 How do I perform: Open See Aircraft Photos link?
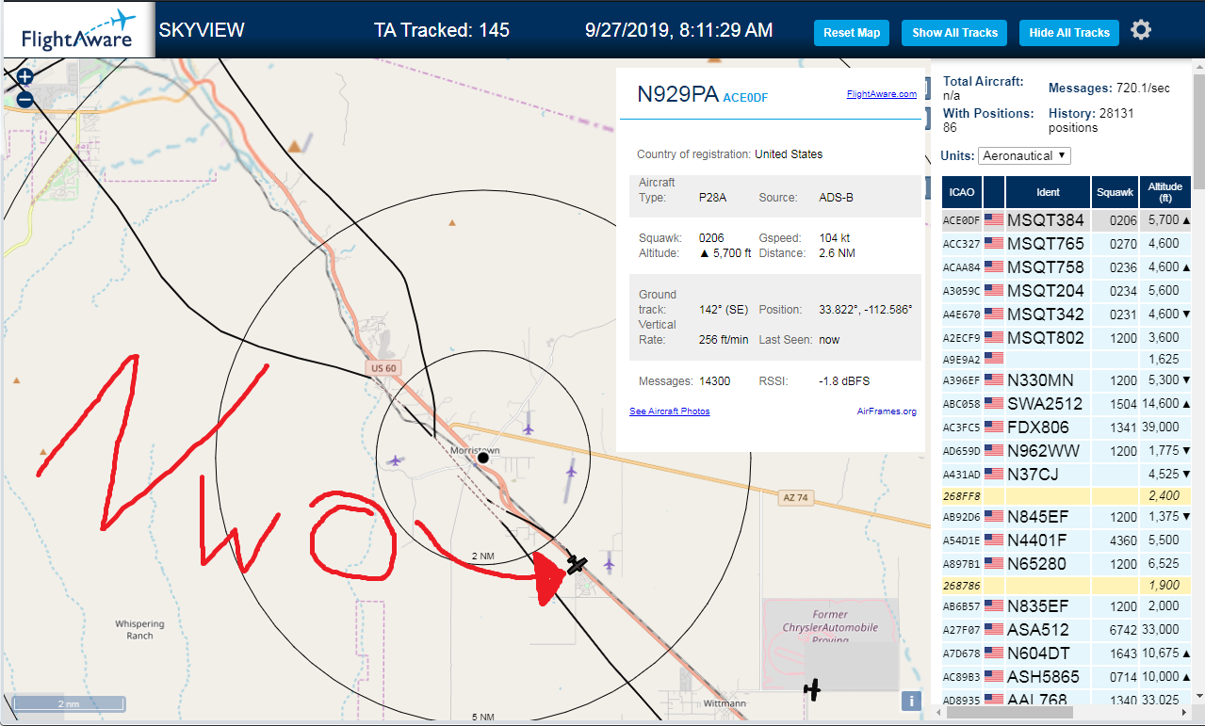(x=669, y=411)
